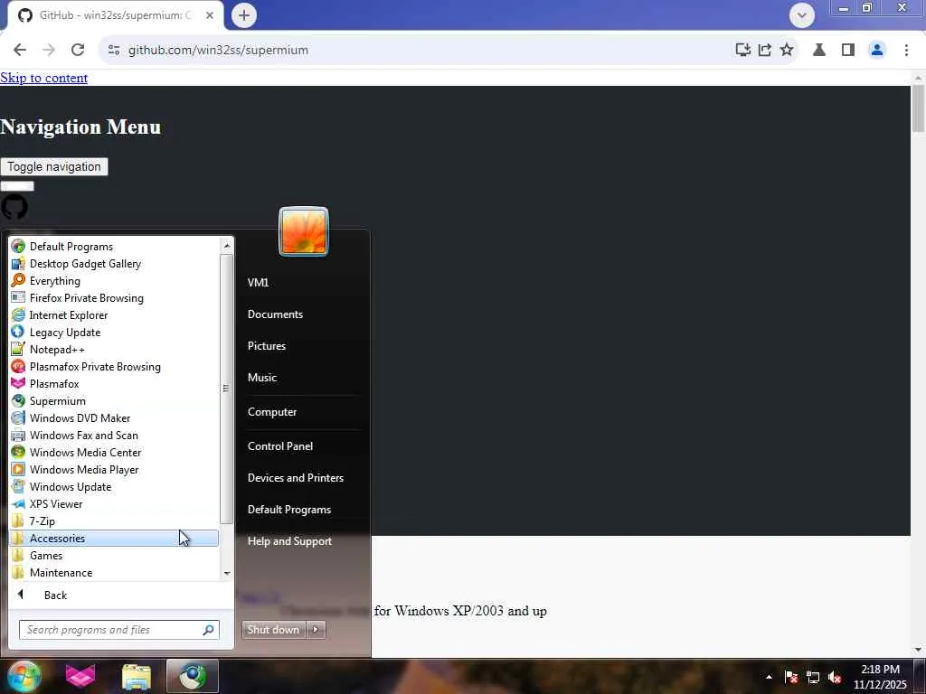This screenshot has height=694, width=926.
Task: Launch Windows Media Player
Action: coord(114,469)
